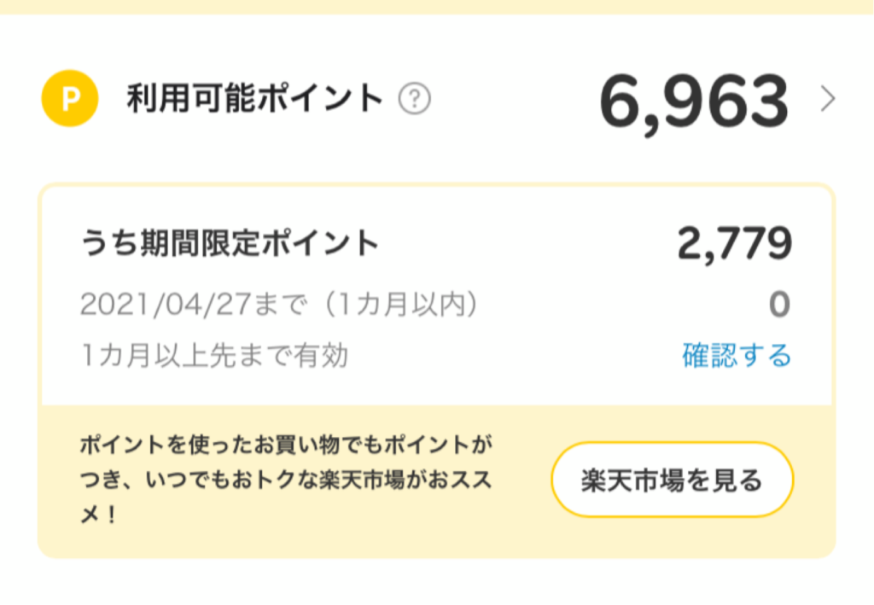Click the （1カ月以内） period note
This screenshot has width=874, height=605.
tap(399, 305)
